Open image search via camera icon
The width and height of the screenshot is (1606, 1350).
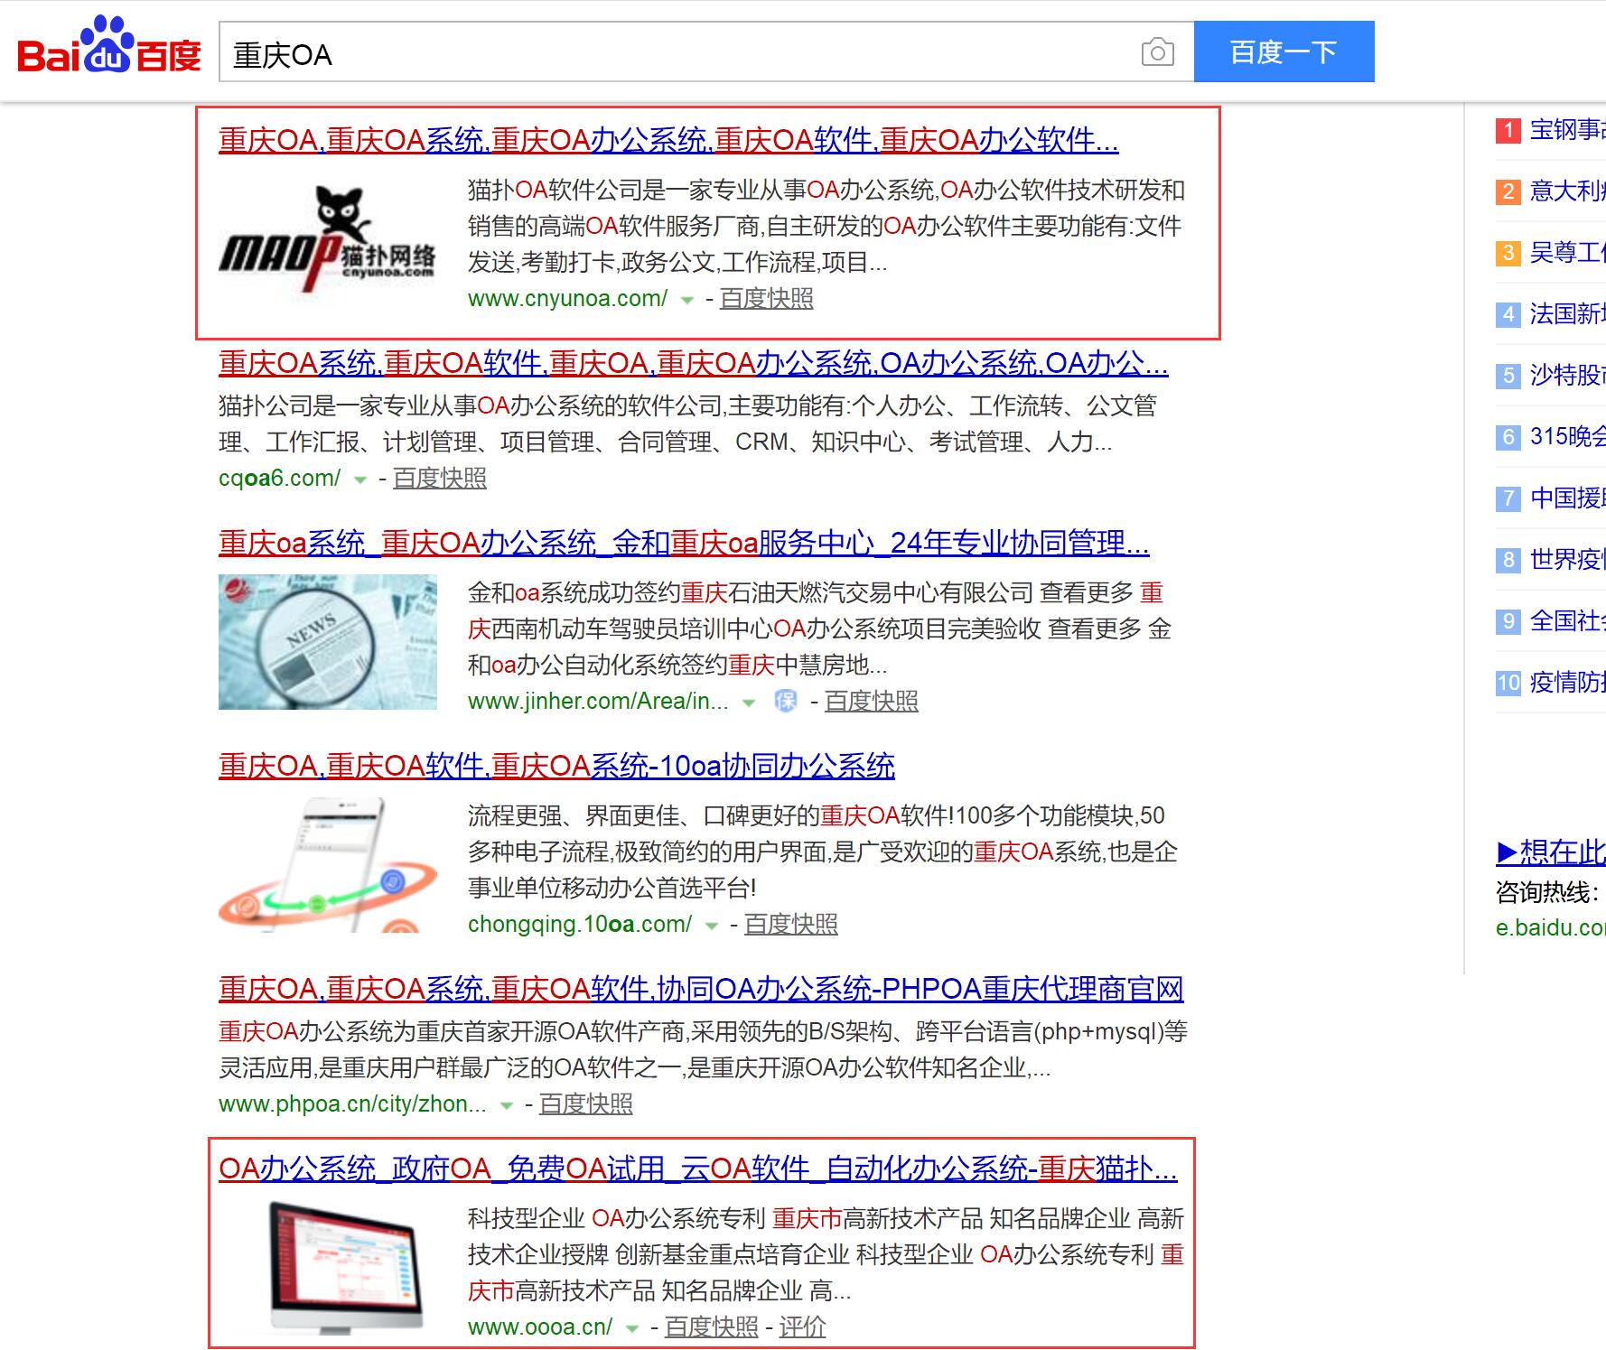point(1157,52)
